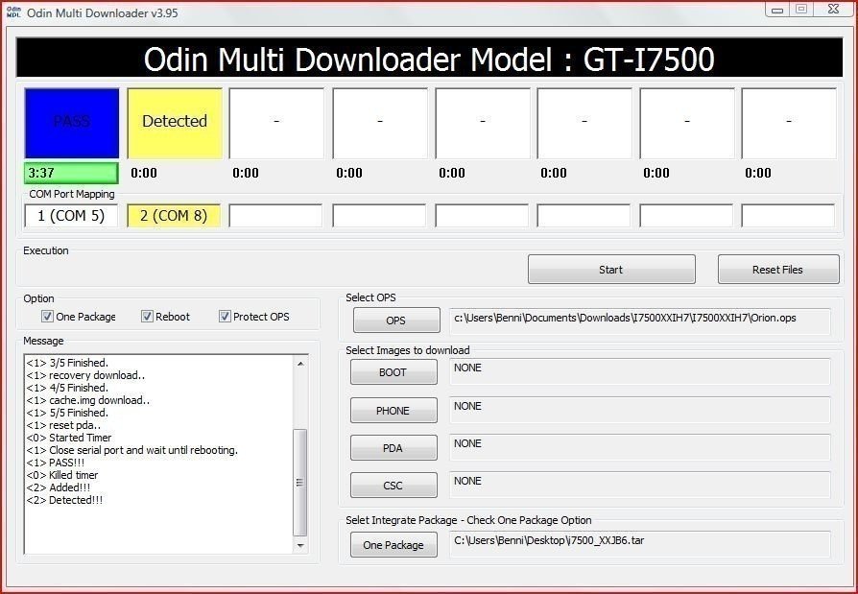The width and height of the screenshot is (858, 594).
Task: Click the Orion.ops path field
Action: [x=640, y=321]
